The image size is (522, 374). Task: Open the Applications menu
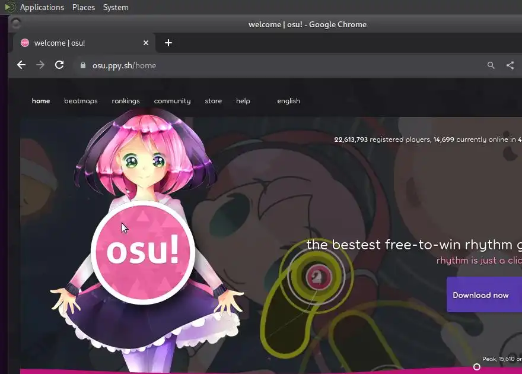(x=42, y=7)
